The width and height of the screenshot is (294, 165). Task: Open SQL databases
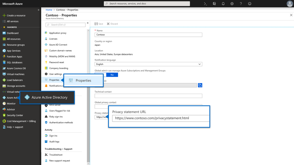click(x=12, y=63)
